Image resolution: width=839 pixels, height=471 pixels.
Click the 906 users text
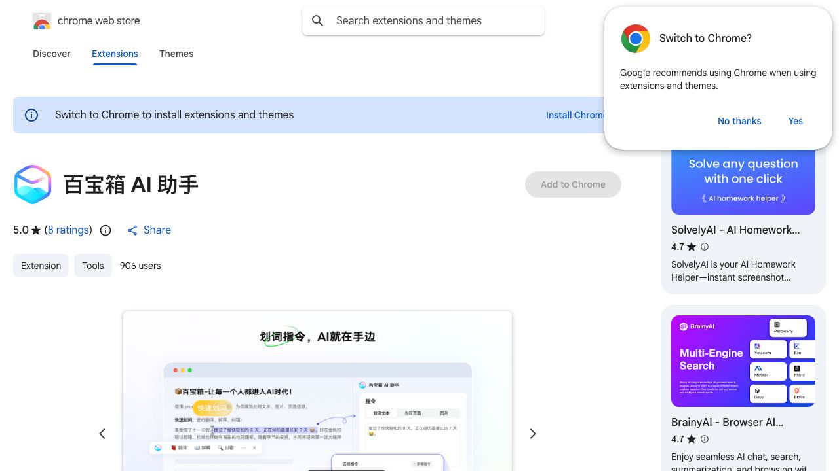click(140, 266)
